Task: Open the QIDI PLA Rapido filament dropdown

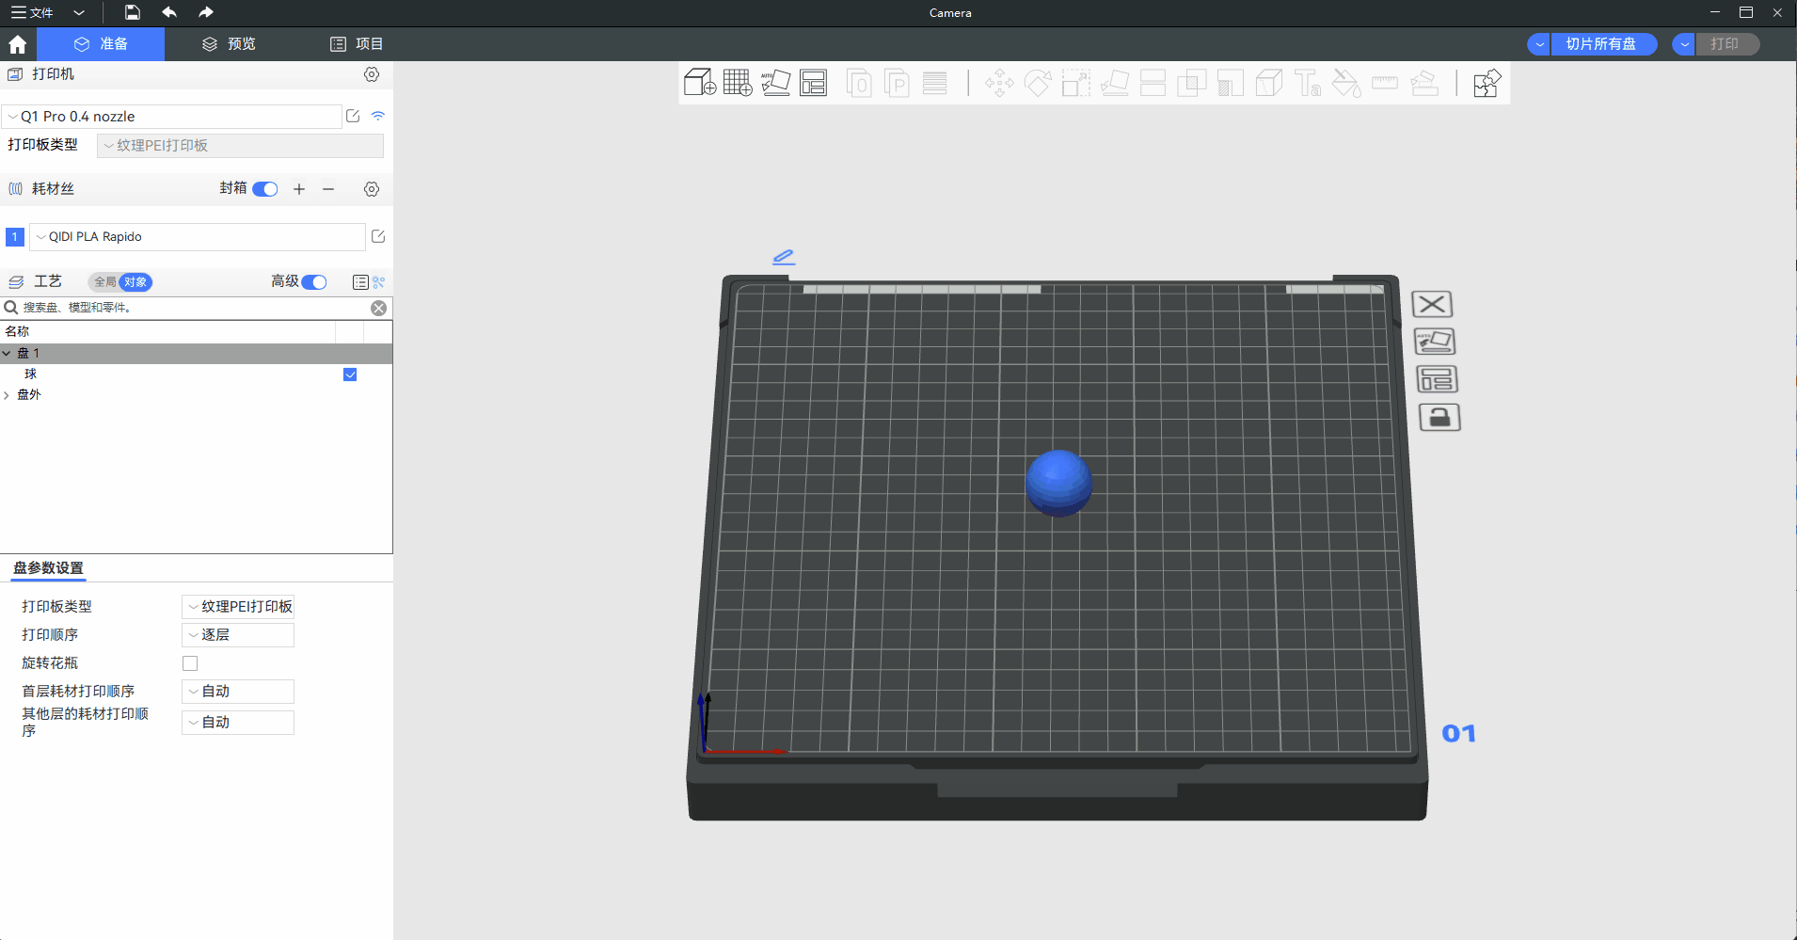Action: (x=198, y=237)
